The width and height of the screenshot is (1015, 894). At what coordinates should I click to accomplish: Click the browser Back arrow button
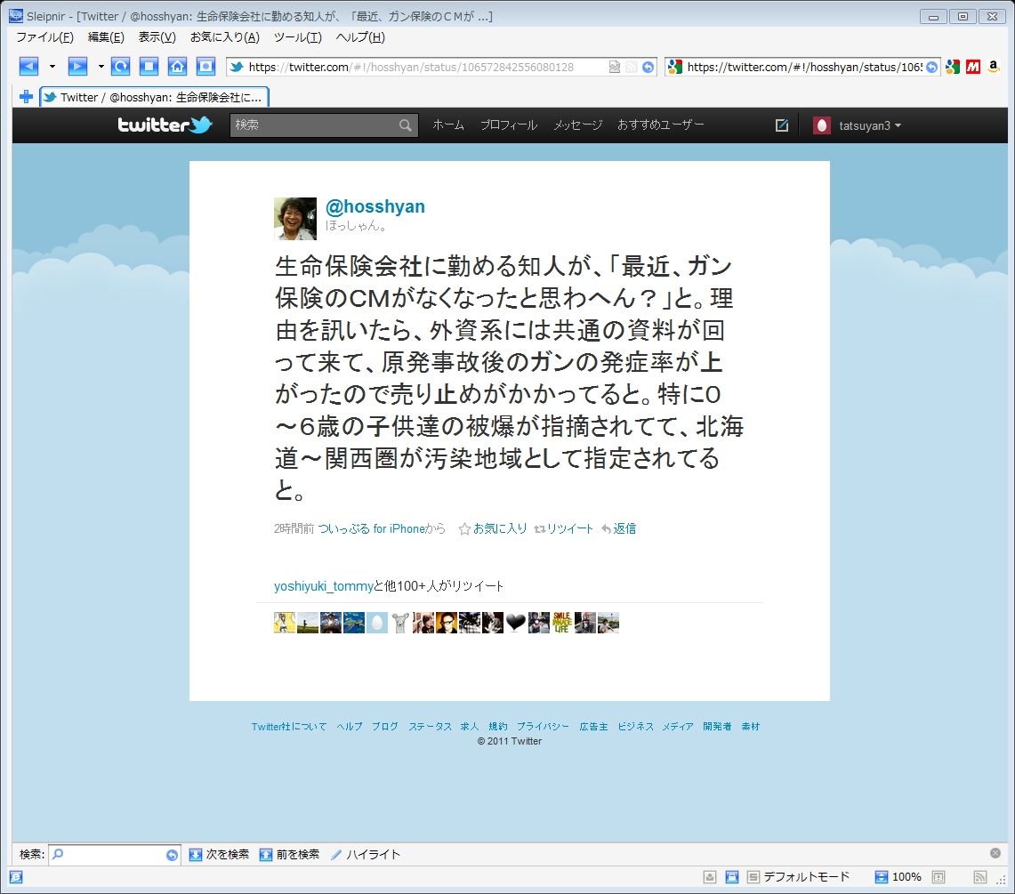(28, 66)
